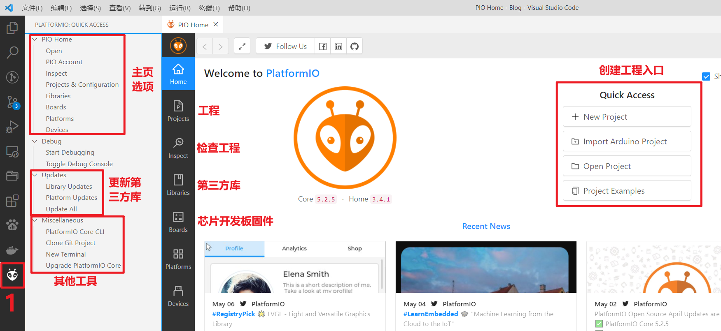Open PlatformIO alien icon in activity bar
This screenshot has width=721, height=331.
(12, 275)
